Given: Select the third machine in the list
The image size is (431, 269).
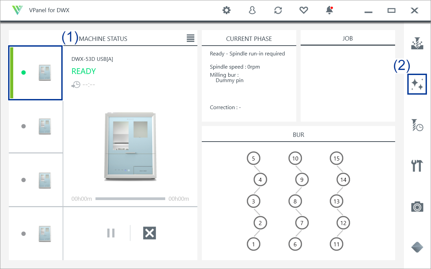Looking at the screenshot, I should point(36,180).
